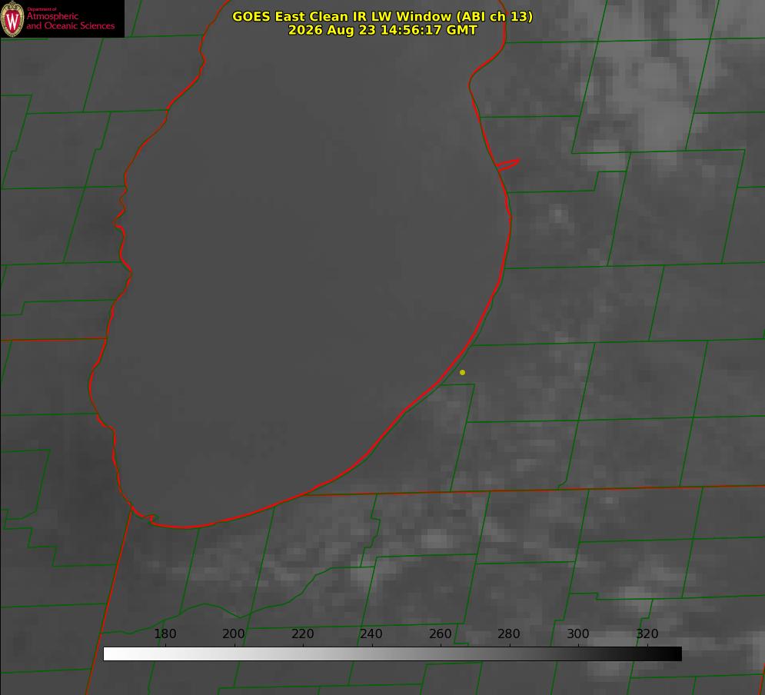Click the 240 colorbar tick label
This screenshot has width=765, height=695.
[371, 633]
